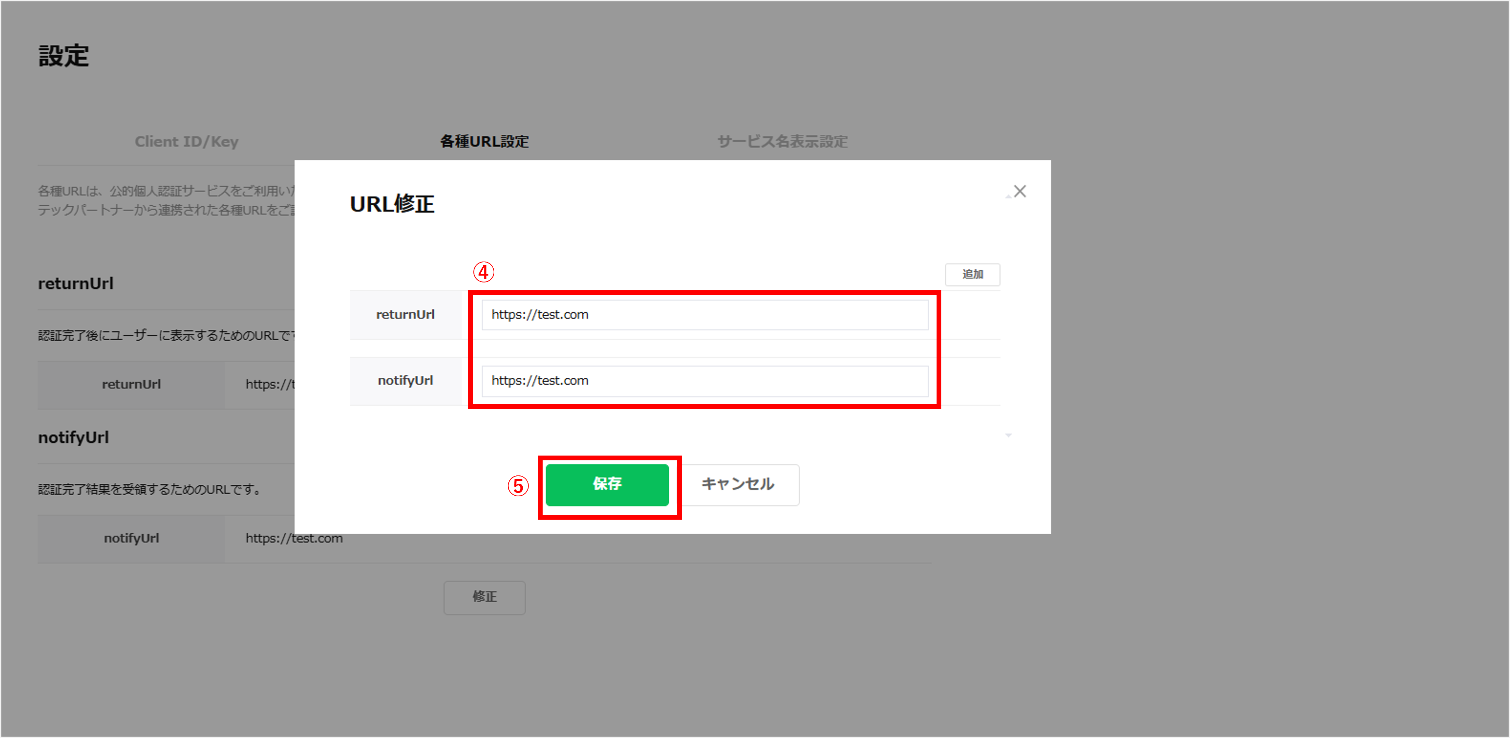Select the 各種URL設定 tab
This screenshot has height=738, width=1510.
(484, 141)
